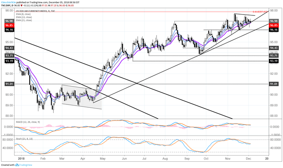Image resolution: width=283 pixels, height=168 pixels.
Task: Click the 91.01 price tag on the left scale
Action: point(9,84)
